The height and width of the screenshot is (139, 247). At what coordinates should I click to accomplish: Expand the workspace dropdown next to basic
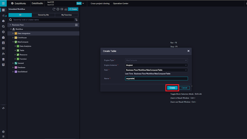[83, 3]
